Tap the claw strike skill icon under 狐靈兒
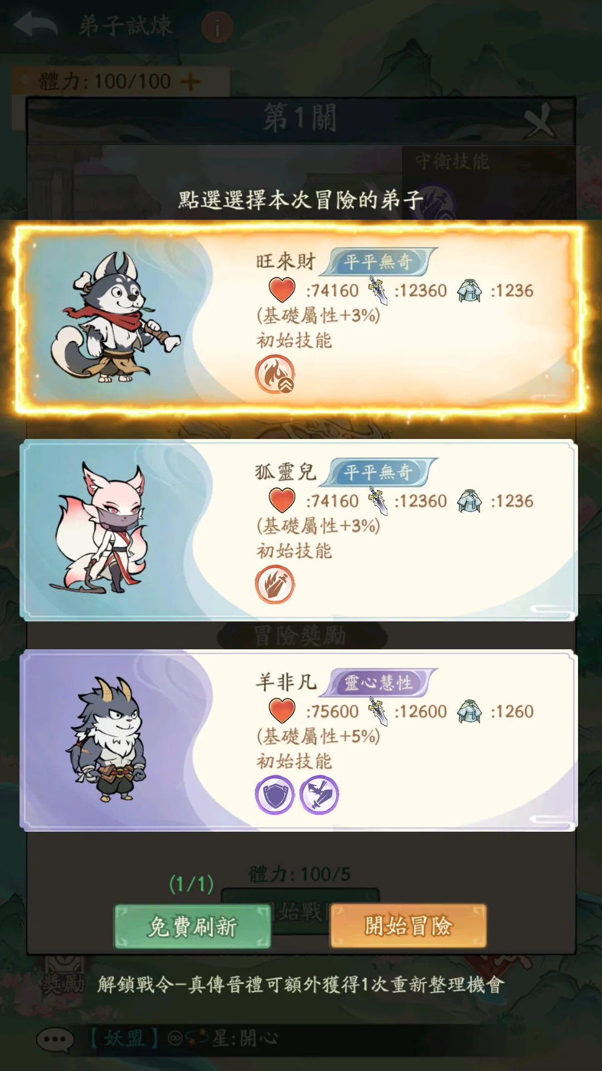The height and width of the screenshot is (1071, 602). click(x=275, y=584)
